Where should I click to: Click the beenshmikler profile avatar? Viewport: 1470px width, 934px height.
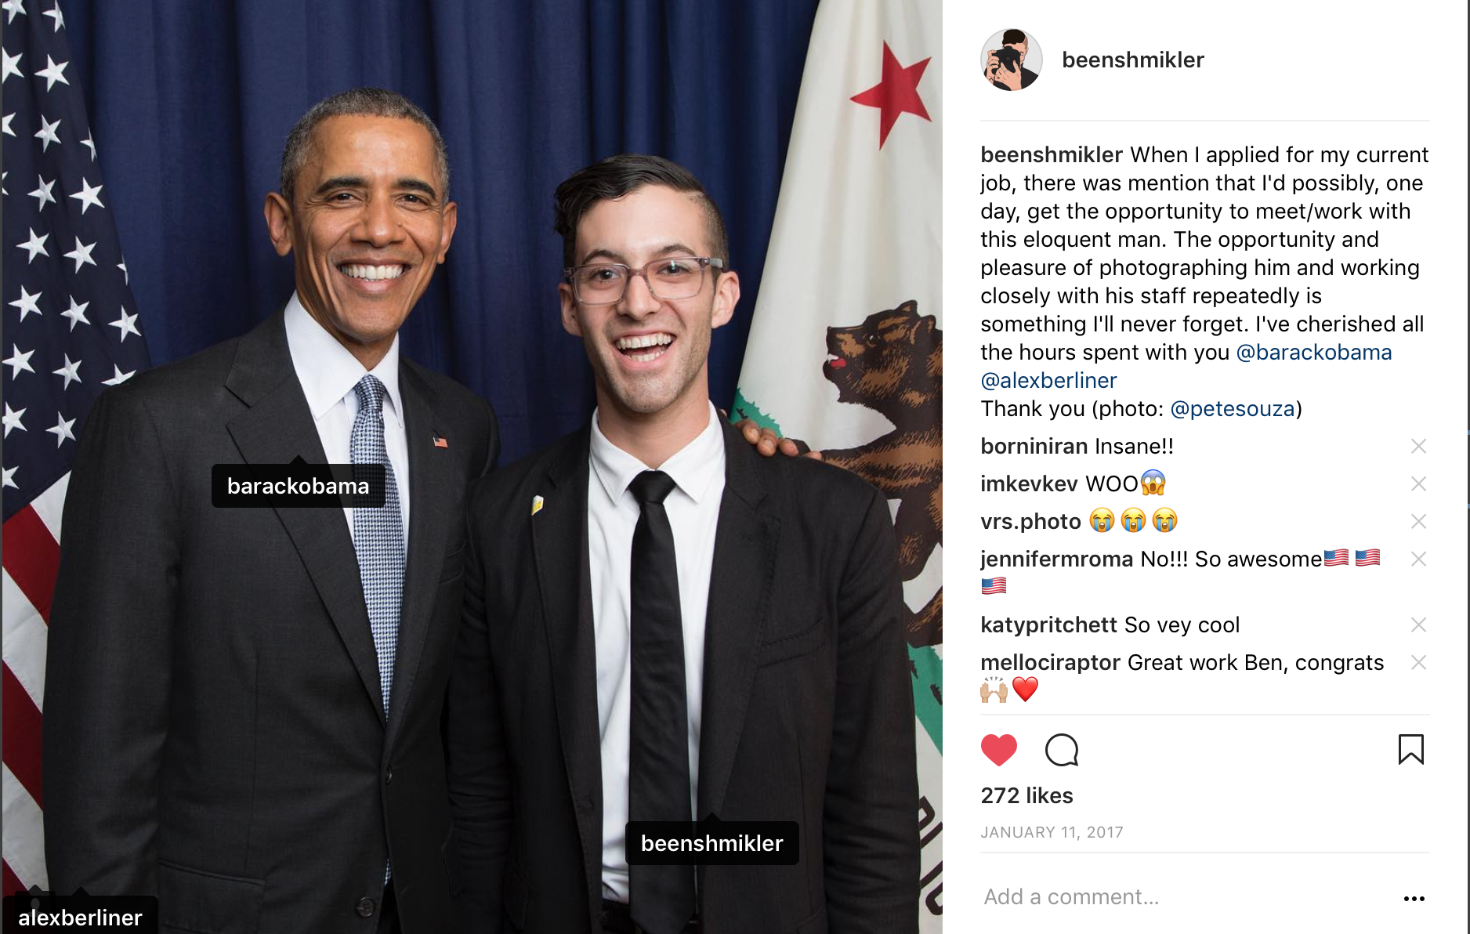click(1011, 60)
